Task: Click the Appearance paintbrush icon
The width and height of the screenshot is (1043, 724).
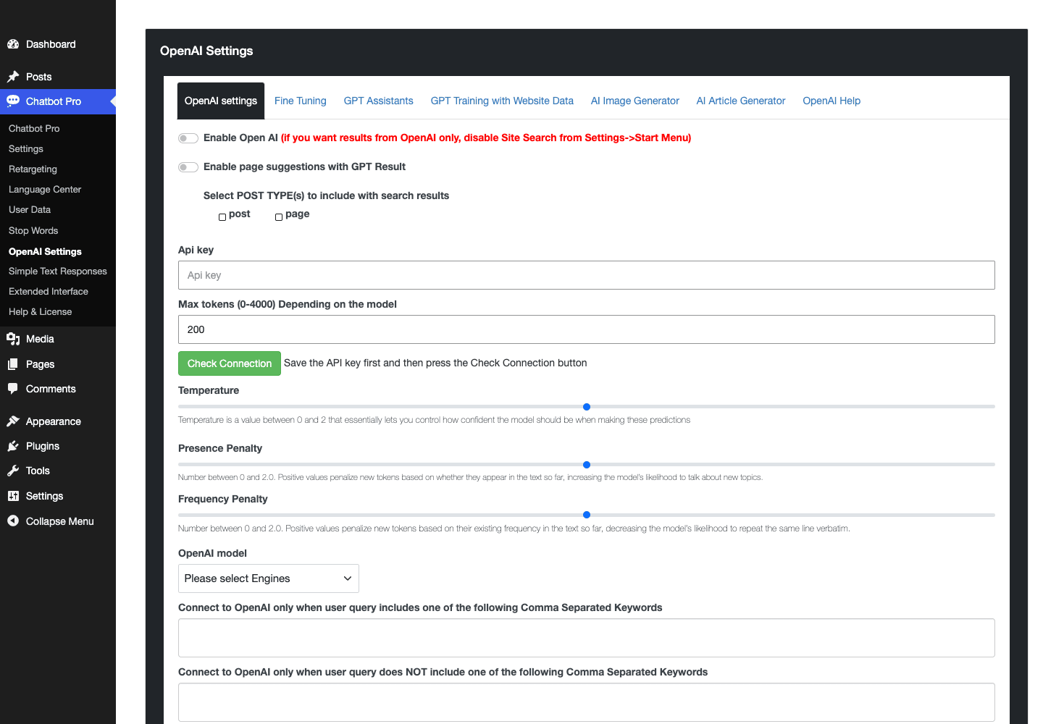Action: click(13, 421)
